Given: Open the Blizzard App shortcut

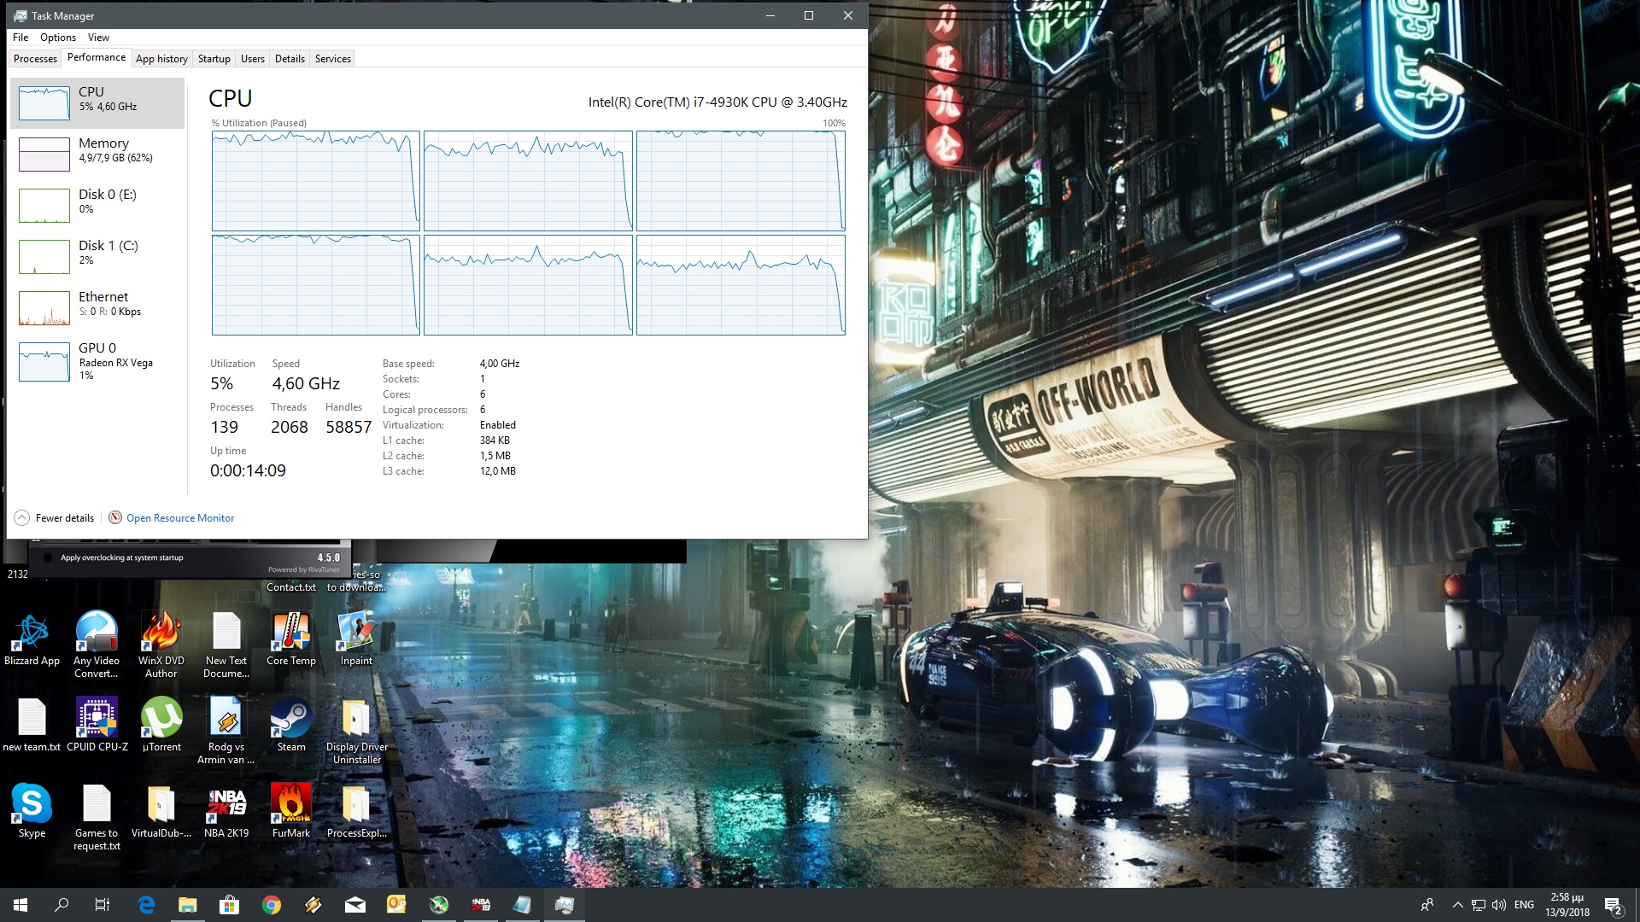Looking at the screenshot, I should [32, 634].
